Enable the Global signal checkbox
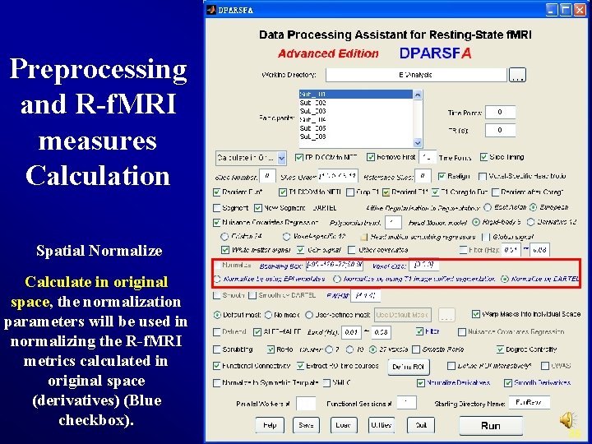The width and height of the screenshot is (592, 444). [x=486, y=237]
